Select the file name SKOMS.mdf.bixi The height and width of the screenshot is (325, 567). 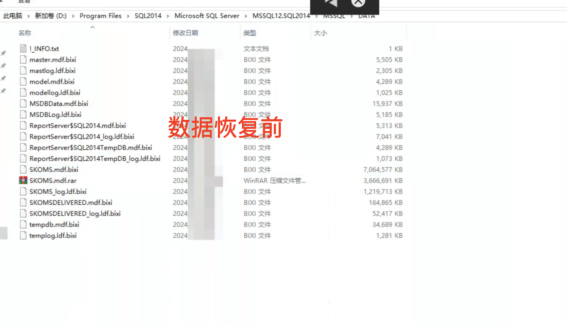pyautogui.click(x=54, y=169)
